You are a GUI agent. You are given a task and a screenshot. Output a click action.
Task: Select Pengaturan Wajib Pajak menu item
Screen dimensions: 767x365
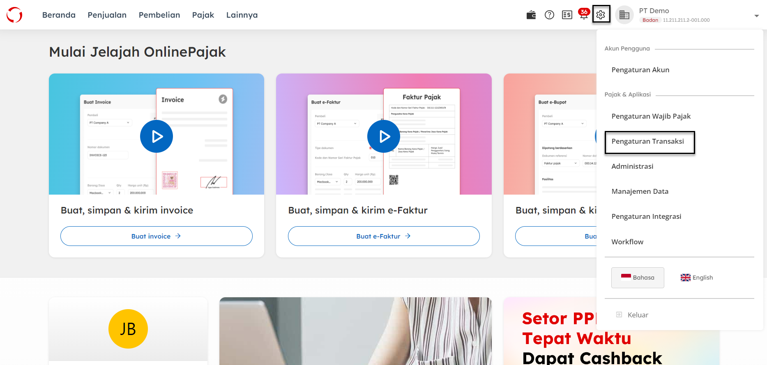click(x=651, y=116)
